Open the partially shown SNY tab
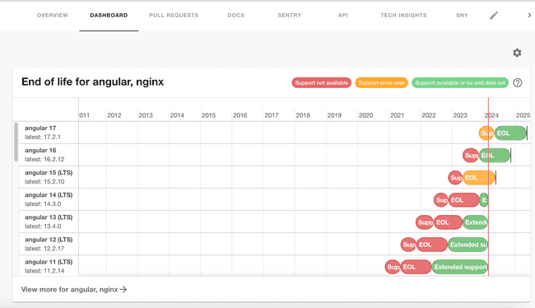Viewport: 535px width, 308px height. point(462,16)
